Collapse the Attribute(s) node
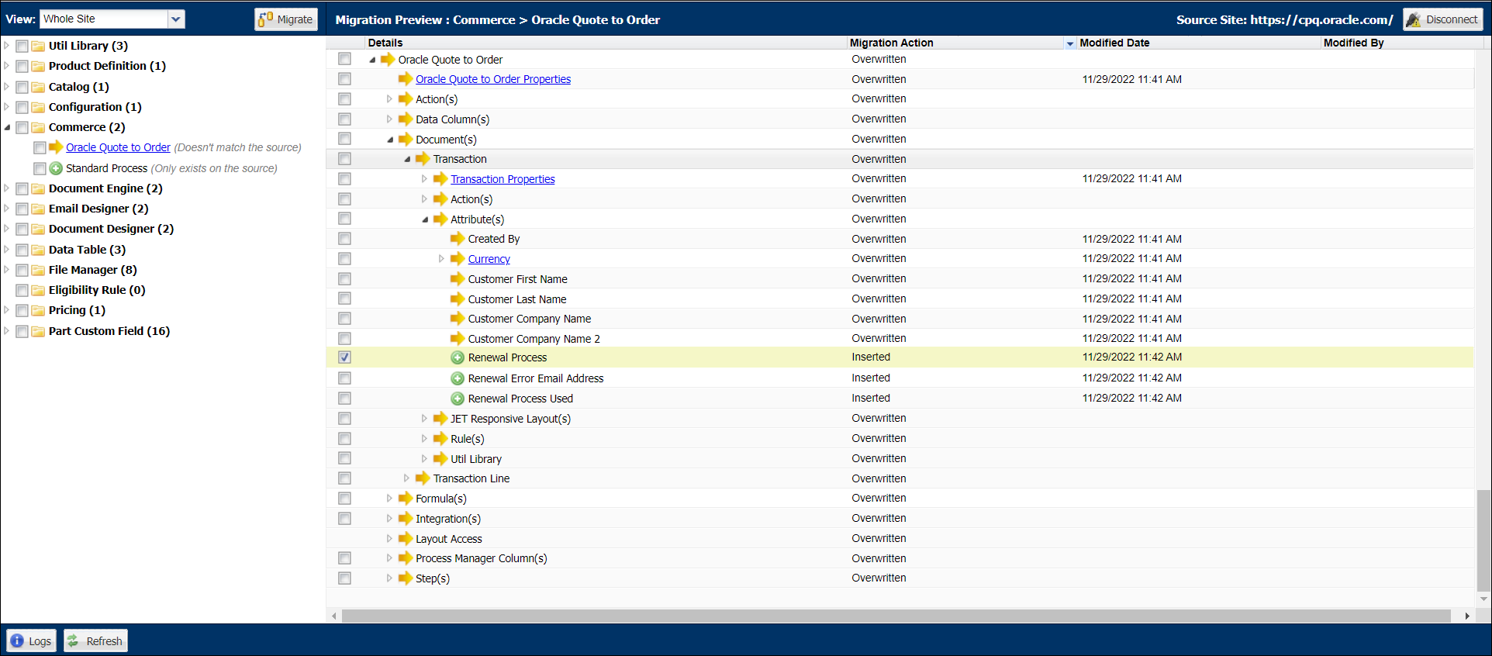The image size is (1492, 656). tap(425, 219)
